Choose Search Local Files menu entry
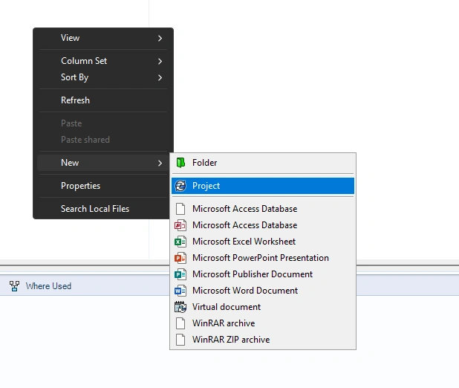Screen dimensions: 459x388 point(95,209)
